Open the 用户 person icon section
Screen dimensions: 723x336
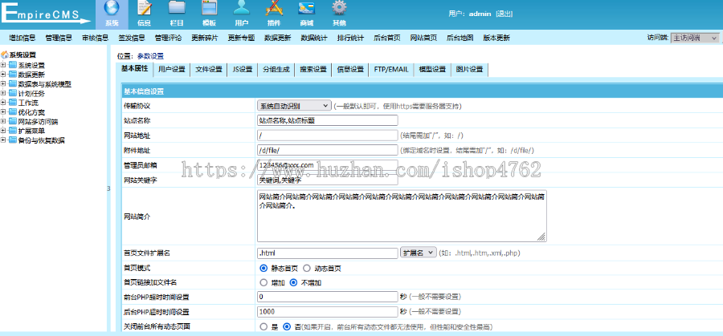point(241,8)
